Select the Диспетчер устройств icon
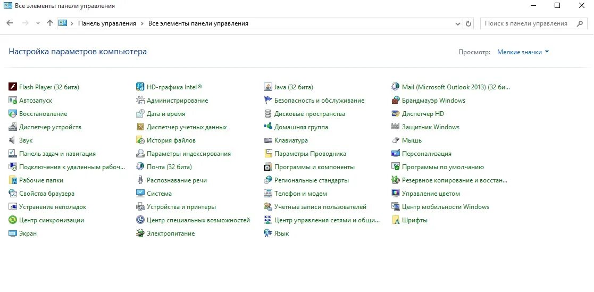This screenshot has height=292, width=594. coord(13,127)
